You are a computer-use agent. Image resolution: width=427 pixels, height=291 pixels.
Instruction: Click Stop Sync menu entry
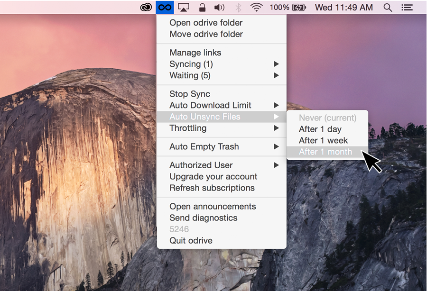pyautogui.click(x=222, y=94)
